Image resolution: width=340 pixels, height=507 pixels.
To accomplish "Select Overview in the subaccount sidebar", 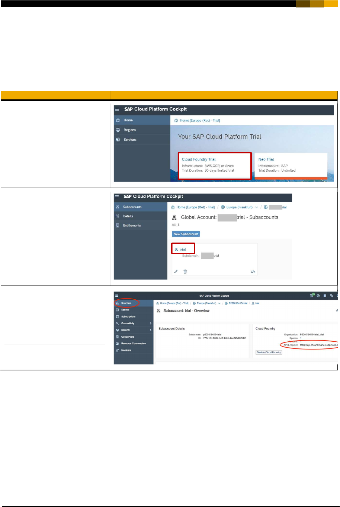I will (x=134, y=303).
